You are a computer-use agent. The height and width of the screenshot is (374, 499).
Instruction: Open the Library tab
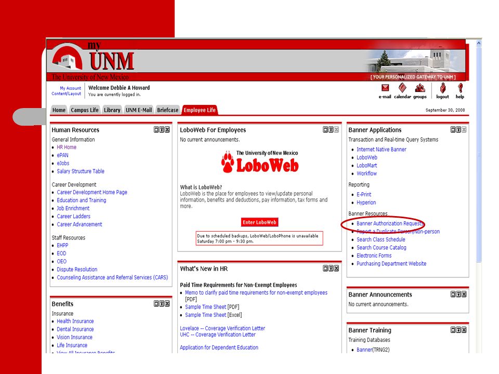[x=112, y=110]
